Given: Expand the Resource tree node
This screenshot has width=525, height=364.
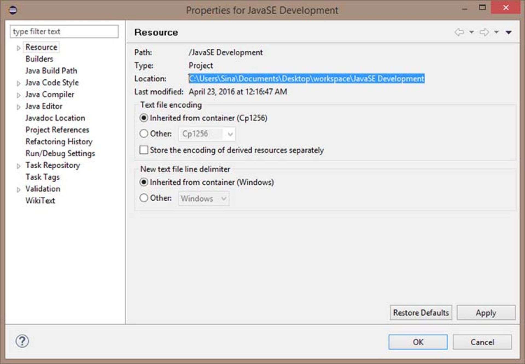Looking at the screenshot, I should tap(18, 48).
